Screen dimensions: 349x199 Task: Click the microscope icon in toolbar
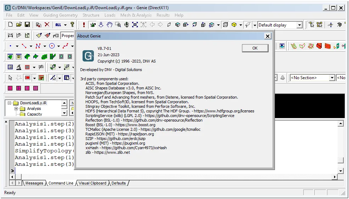pos(19,67)
